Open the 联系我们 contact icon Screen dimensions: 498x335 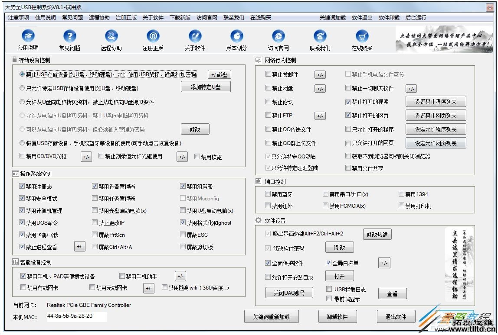coord(320,40)
